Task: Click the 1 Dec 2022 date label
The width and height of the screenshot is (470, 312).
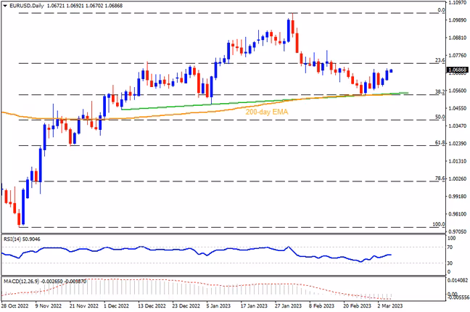Action: coord(116,306)
